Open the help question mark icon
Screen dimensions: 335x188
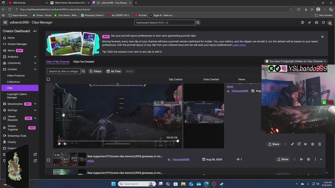pos(303,22)
